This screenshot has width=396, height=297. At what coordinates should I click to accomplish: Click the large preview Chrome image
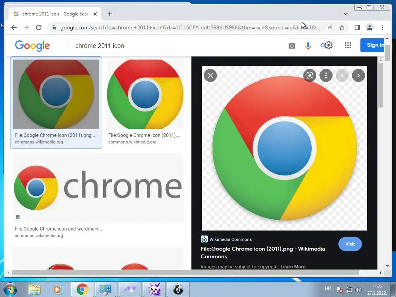click(285, 148)
